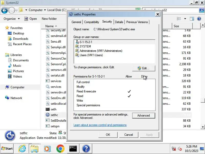Click New folder in toolbar
The image size is (205, 154).
(x=49, y=19)
